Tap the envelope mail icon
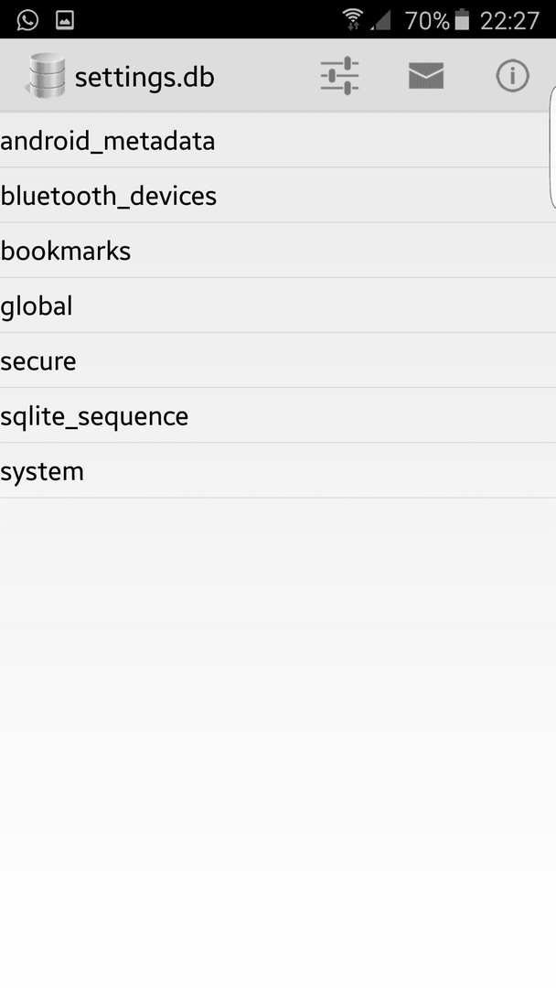The width and height of the screenshot is (556, 988). click(x=426, y=76)
